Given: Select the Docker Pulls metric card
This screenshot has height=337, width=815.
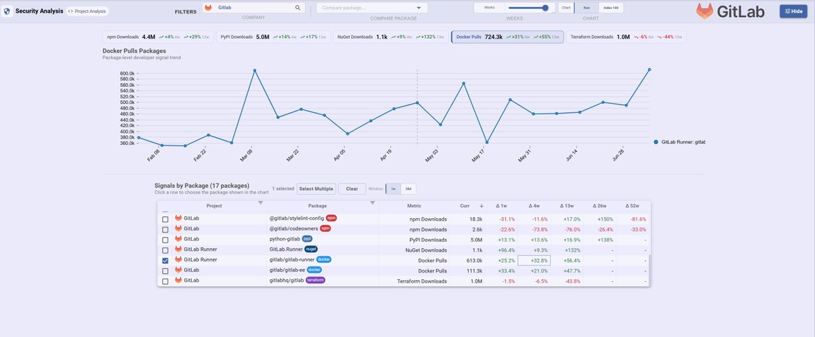Looking at the screenshot, I should [507, 37].
